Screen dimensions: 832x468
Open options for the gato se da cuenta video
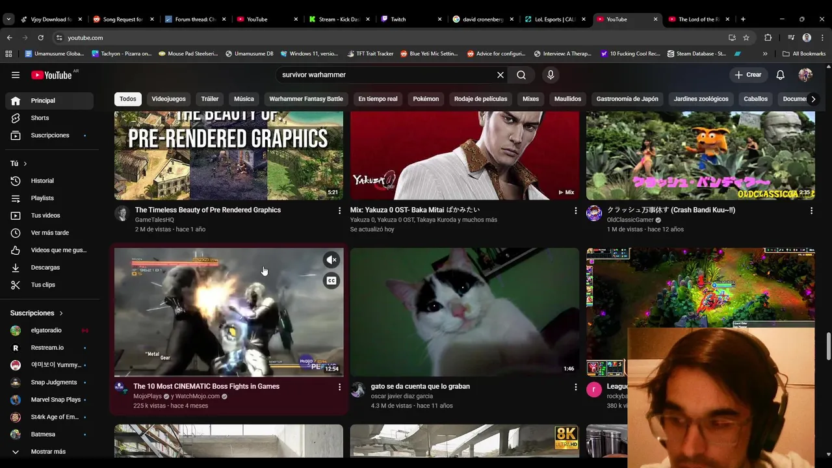(575, 387)
